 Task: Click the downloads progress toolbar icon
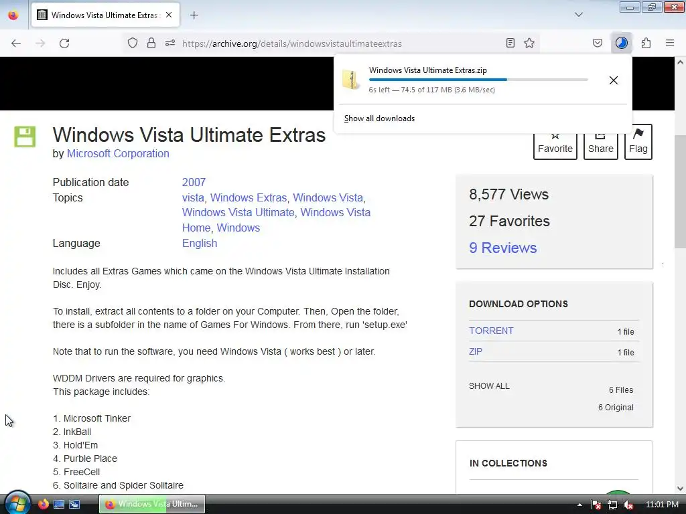click(622, 43)
